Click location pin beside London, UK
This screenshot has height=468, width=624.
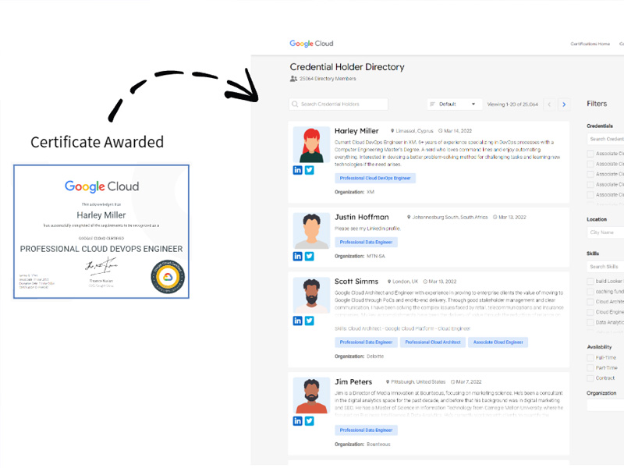(389, 282)
